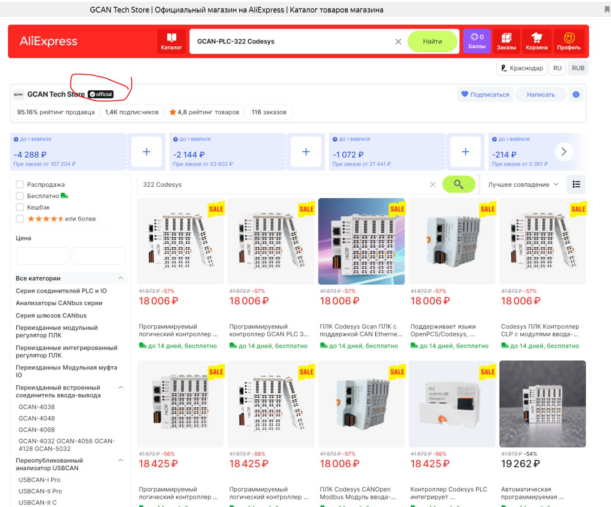The width and height of the screenshot is (611, 507).
Task: Open the Заказы orders icon
Action: (506, 42)
